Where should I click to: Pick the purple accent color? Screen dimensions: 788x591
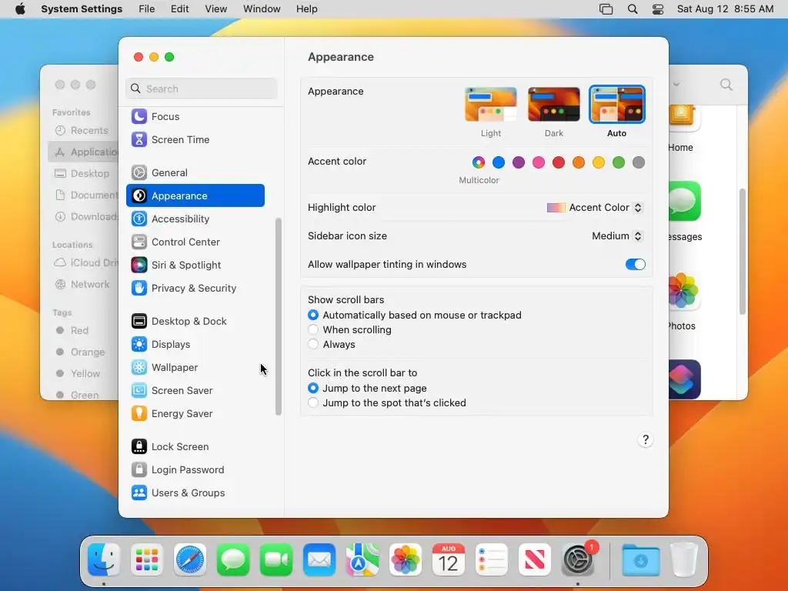[x=519, y=162]
